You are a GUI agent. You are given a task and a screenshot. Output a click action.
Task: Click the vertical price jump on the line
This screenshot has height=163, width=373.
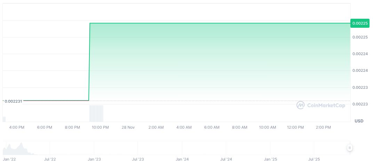pyautogui.click(x=89, y=62)
